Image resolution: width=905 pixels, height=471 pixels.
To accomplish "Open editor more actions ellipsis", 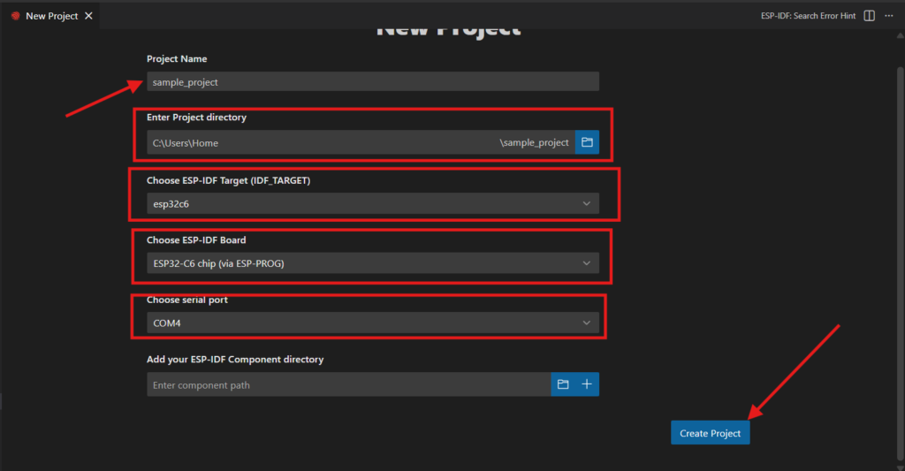I will coord(889,16).
